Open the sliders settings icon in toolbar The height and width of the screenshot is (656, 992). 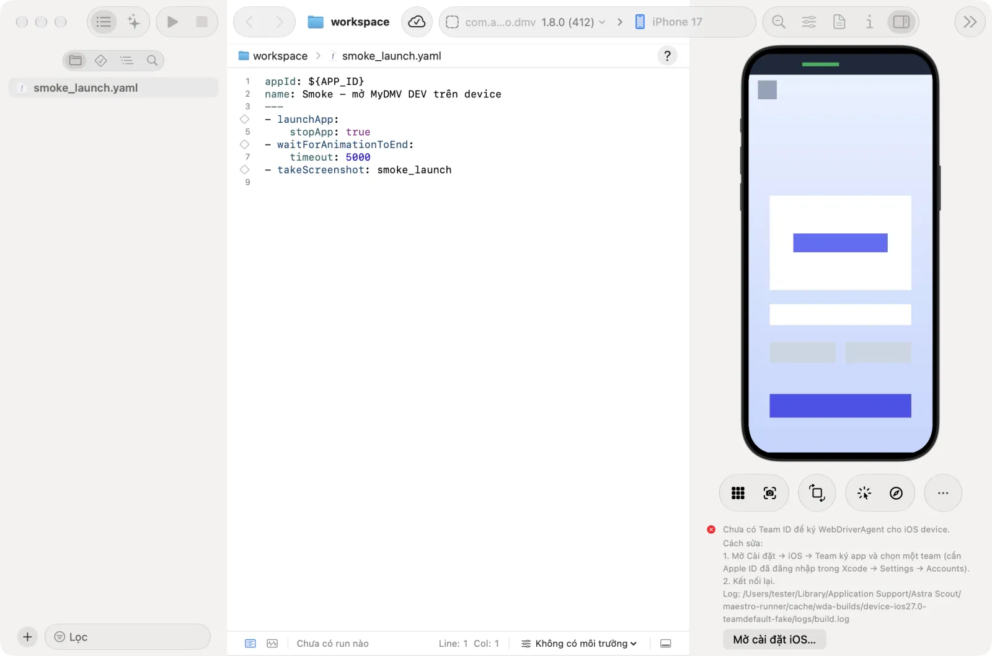tap(809, 22)
